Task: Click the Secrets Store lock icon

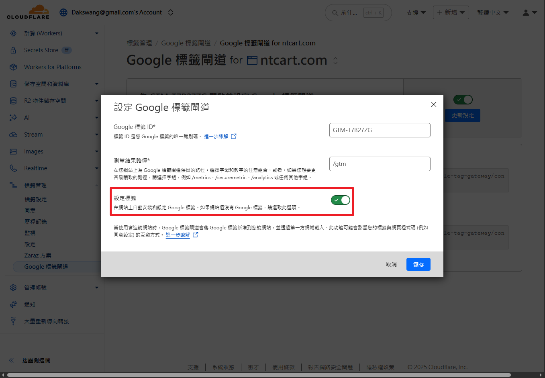Action: click(x=13, y=50)
